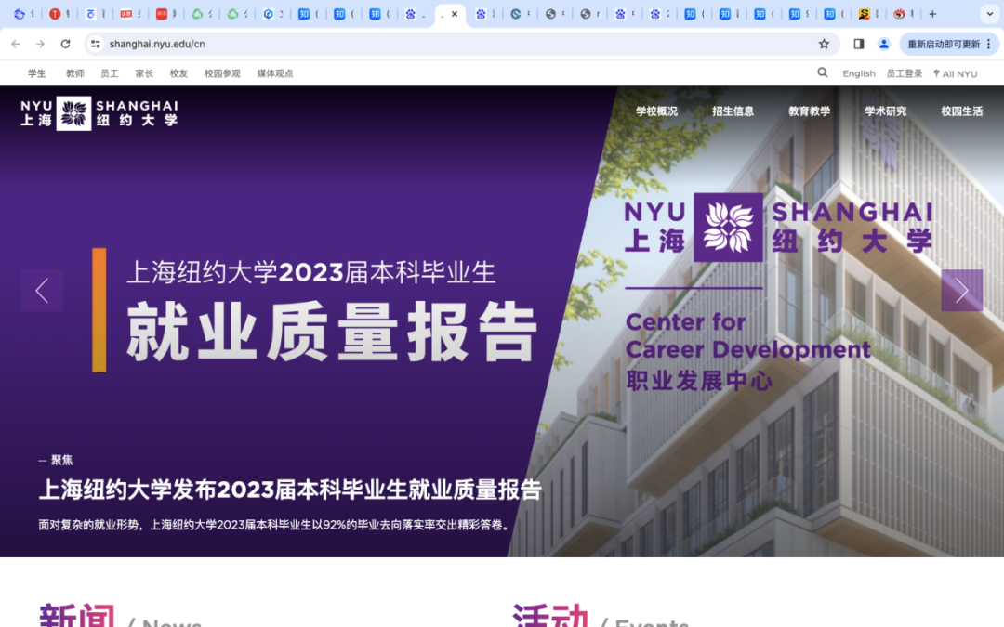Switch to the blue hexagon icon tab
This screenshot has height=627, width=1004.
click(x=273, y=13)
